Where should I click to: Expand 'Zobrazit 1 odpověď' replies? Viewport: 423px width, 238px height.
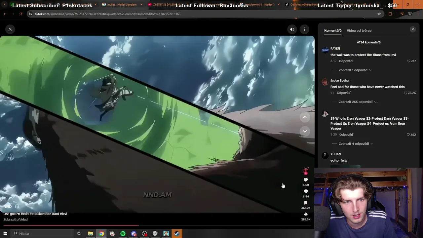355,70
